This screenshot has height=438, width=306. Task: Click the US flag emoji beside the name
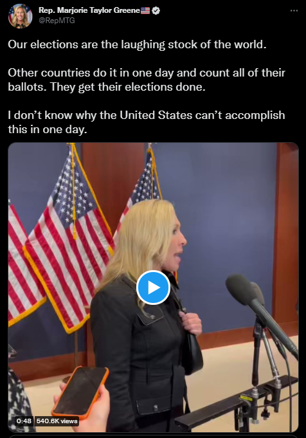point(145,11)
